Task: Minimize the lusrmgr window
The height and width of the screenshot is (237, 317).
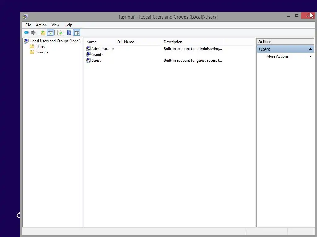Action: pos(289,16)
